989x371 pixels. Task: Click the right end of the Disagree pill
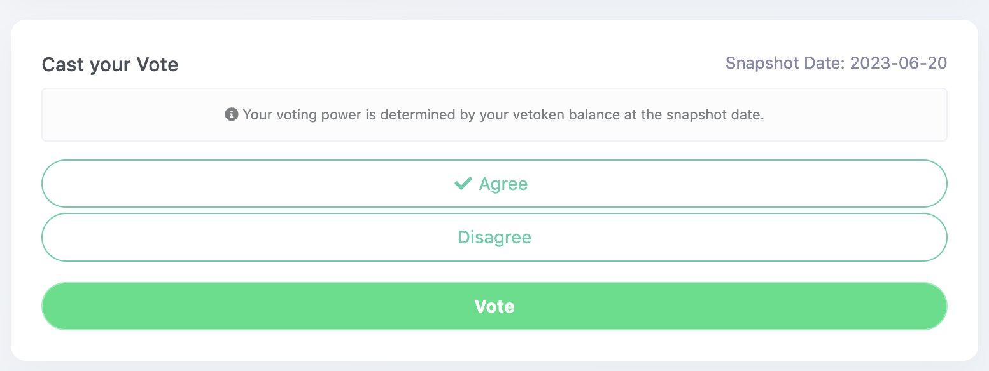coord(925,237)
